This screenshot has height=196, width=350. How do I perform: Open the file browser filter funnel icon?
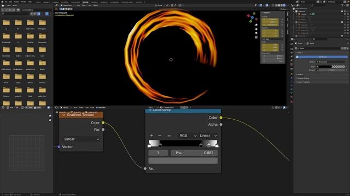[47, 14]
